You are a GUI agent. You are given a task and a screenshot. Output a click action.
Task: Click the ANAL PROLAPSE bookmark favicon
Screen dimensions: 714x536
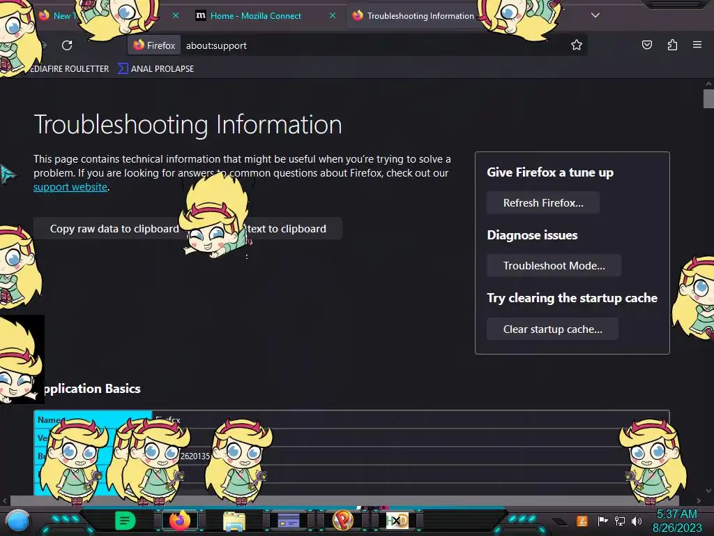pos(123,69)
